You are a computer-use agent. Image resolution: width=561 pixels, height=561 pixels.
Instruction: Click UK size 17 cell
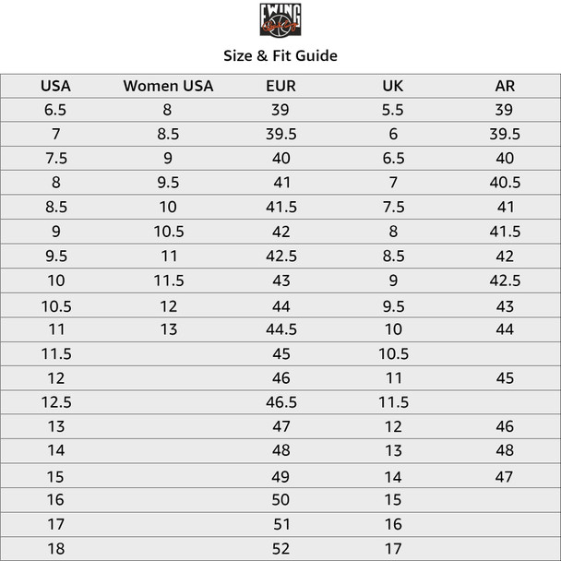coord(392,548)
